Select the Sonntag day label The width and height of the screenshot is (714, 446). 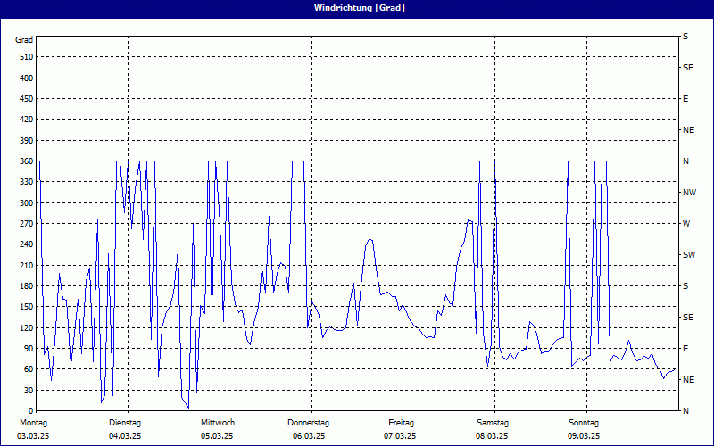coord(584,423)
